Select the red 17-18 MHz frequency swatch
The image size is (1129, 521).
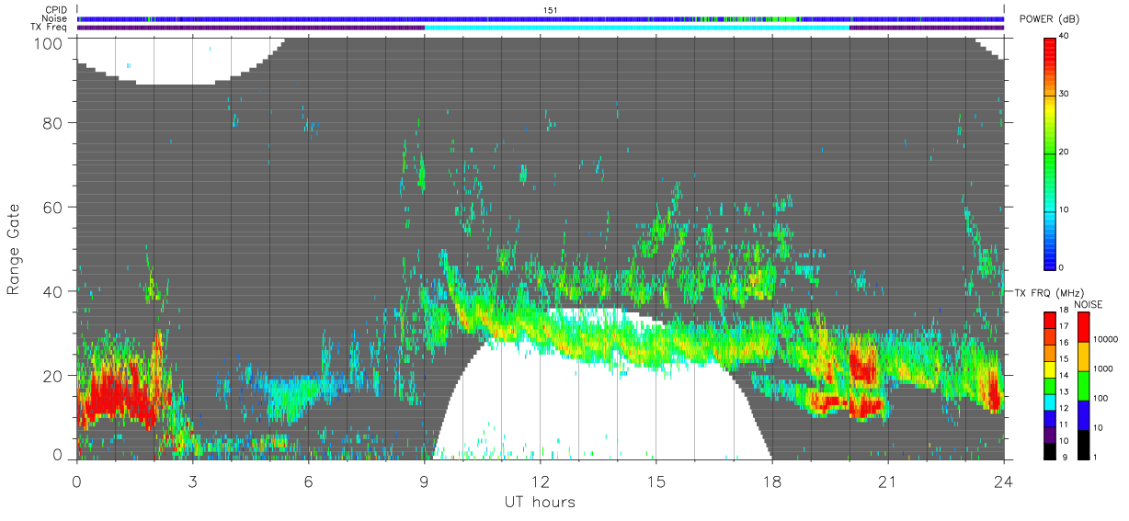pos(1050,319)
